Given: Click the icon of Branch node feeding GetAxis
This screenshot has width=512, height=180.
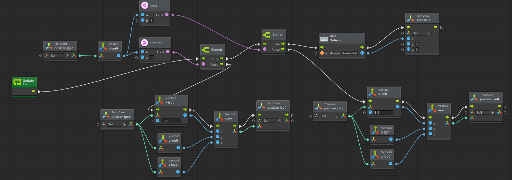Looking at the screenshot, I should [267, 35].
